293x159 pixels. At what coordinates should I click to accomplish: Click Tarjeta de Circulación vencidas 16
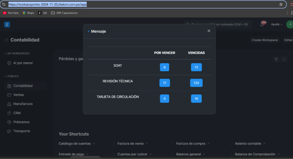pos(196,99)
